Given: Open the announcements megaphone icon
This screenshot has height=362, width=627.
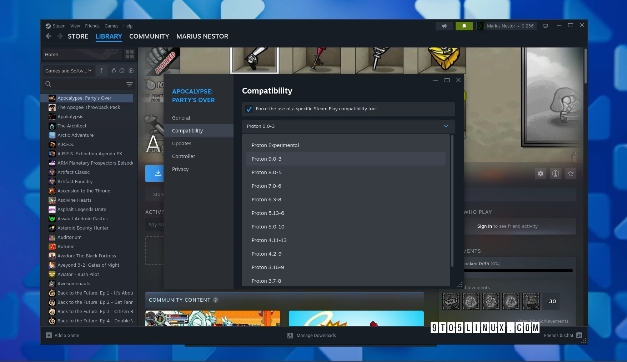Looking at the screenshot, I should tap(444, 26).
